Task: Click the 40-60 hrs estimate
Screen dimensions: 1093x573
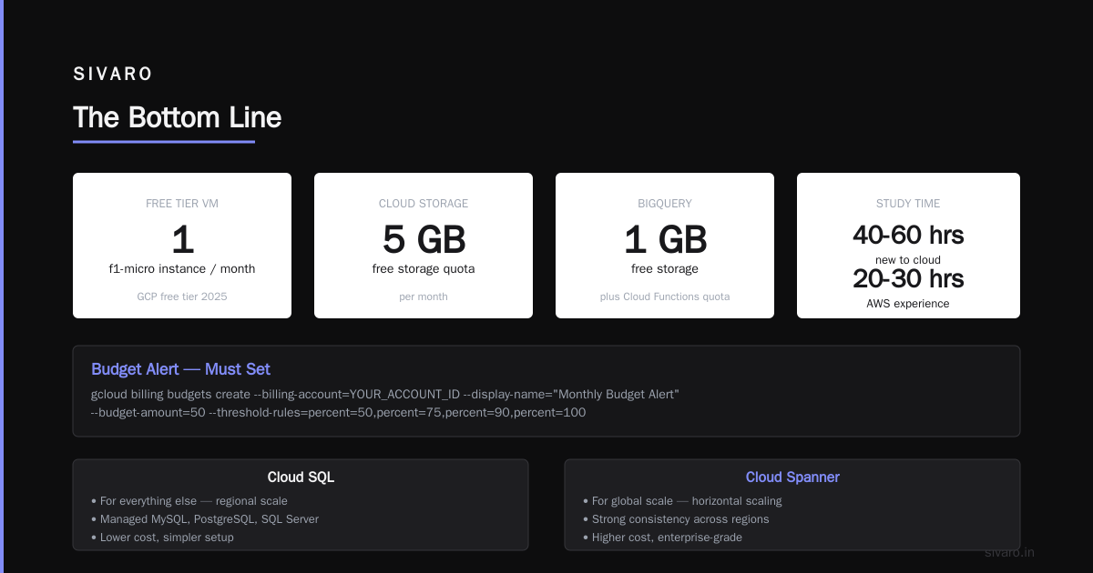Action: click(908, 235)
